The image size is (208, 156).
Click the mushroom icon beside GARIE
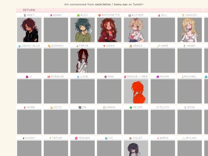click(x=104, y=46)
